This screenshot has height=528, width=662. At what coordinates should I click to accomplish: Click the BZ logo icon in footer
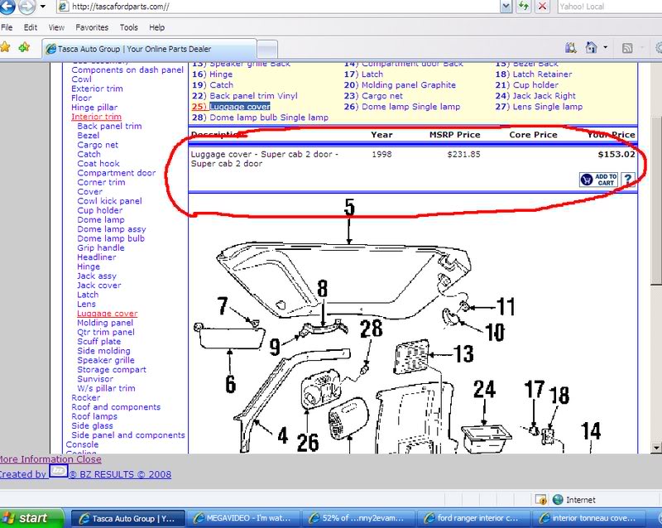point(58,471)
